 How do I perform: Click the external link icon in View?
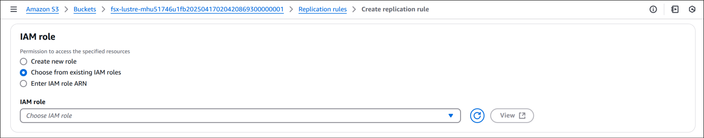point(522,116)
